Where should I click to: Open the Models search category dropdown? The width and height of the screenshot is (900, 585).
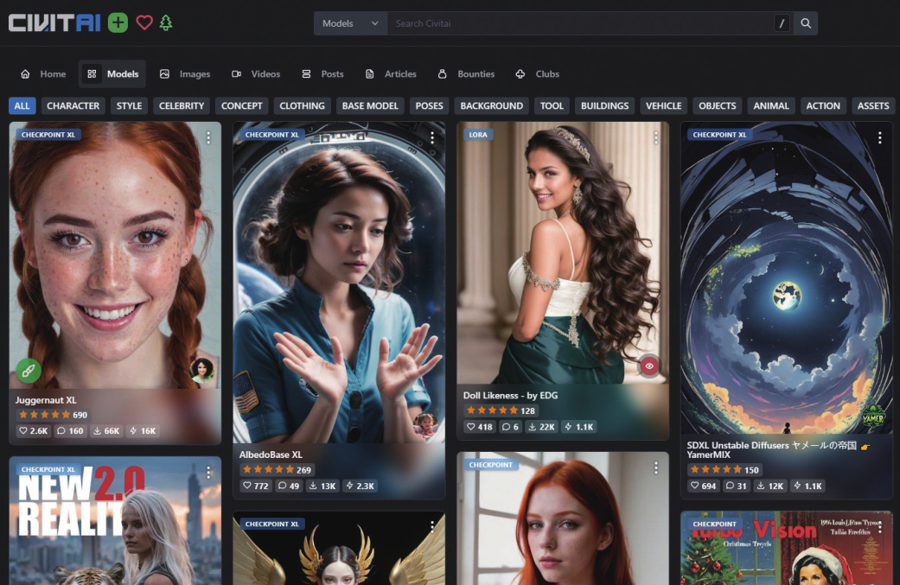(350, 23)
